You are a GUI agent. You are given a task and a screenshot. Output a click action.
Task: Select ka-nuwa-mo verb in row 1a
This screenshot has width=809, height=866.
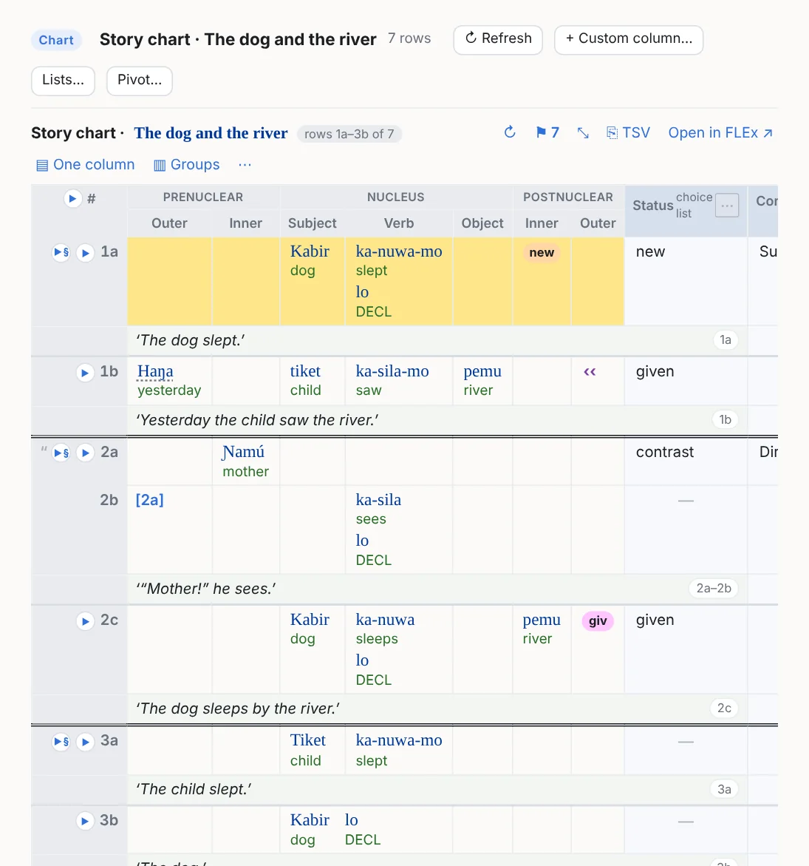coord(399,251)
